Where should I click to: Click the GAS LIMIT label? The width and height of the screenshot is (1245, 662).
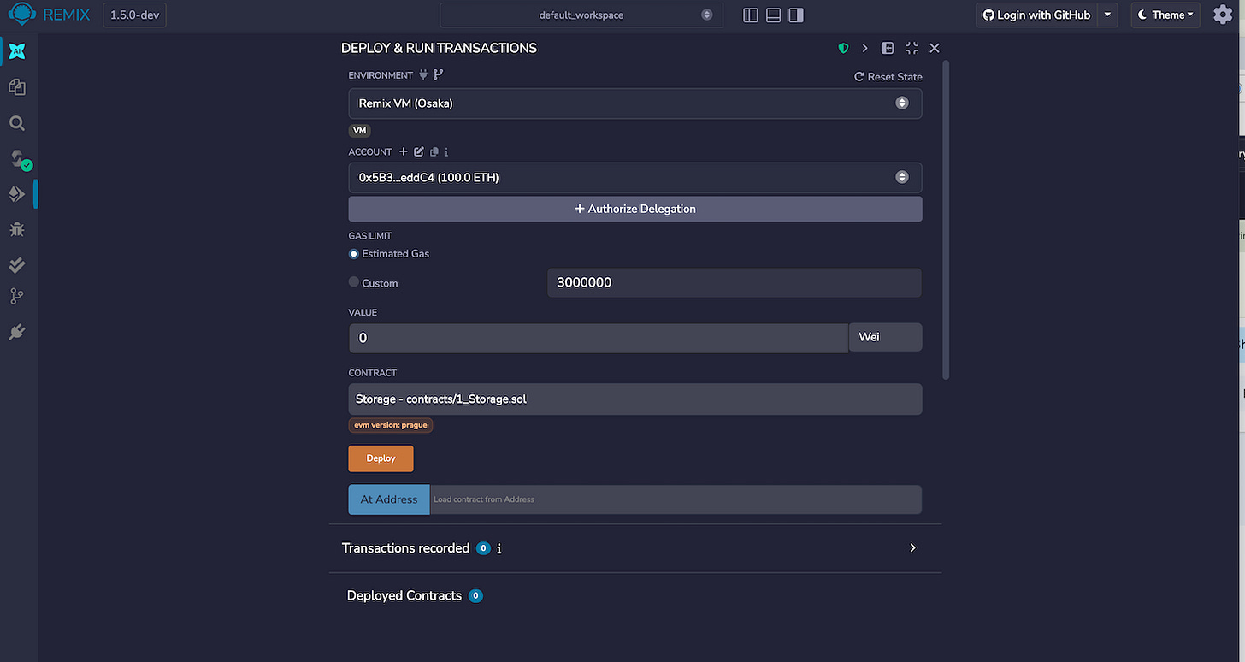(x=370, y=236)
